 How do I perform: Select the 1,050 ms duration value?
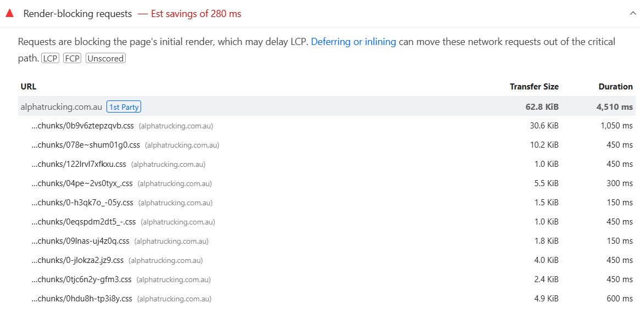click(617, 126)
